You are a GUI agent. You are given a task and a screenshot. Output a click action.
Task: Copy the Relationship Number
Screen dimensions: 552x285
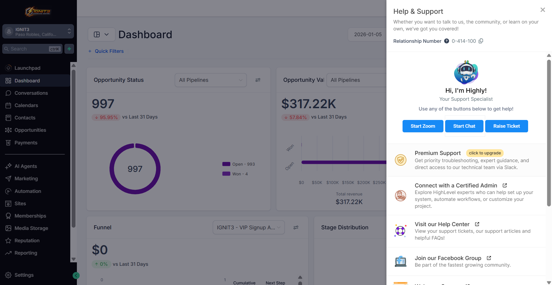481,41
